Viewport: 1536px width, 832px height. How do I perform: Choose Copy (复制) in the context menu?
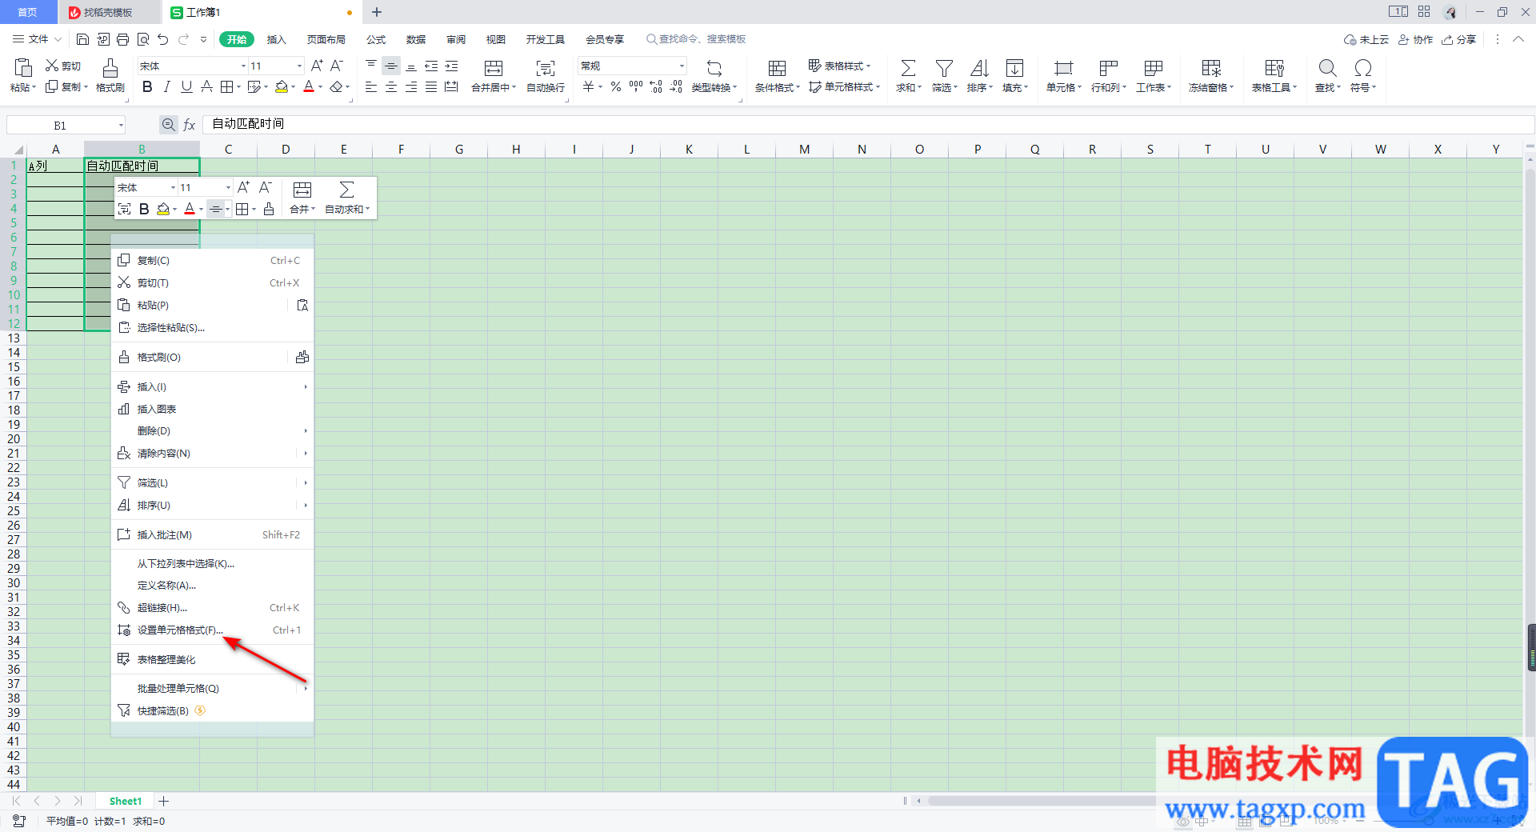[x=212, y=261]
